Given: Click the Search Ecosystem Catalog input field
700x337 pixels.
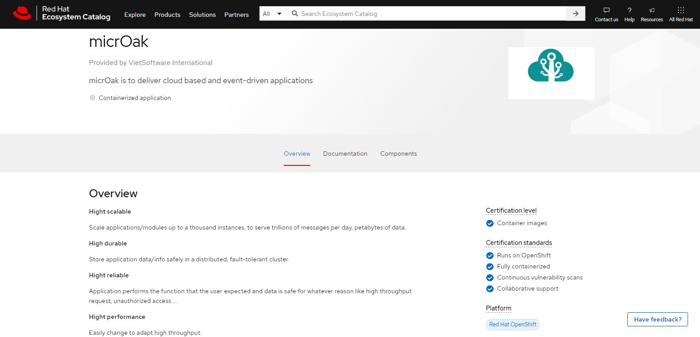Looking at the screenshot, I should (x=427, y=14).
